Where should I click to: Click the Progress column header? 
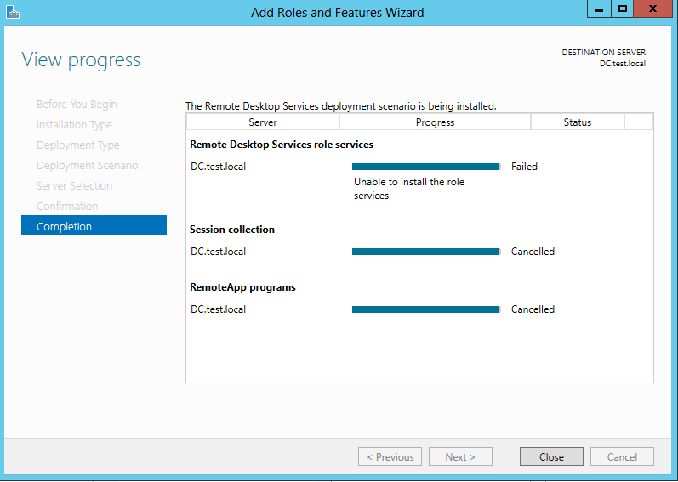point(435,122)
